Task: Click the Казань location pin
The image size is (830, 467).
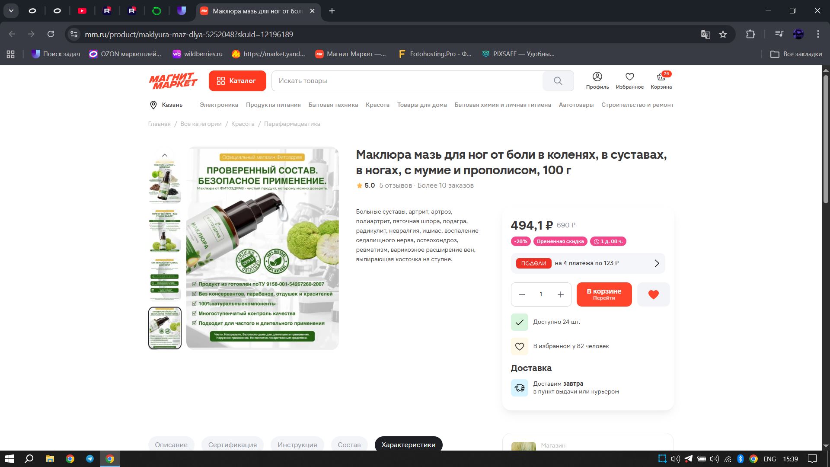Action: pos(153,105)
